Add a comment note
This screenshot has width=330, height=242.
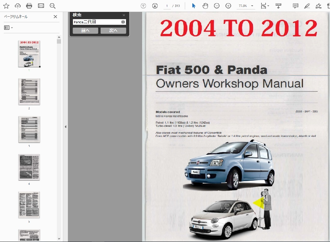pos(295,6)
